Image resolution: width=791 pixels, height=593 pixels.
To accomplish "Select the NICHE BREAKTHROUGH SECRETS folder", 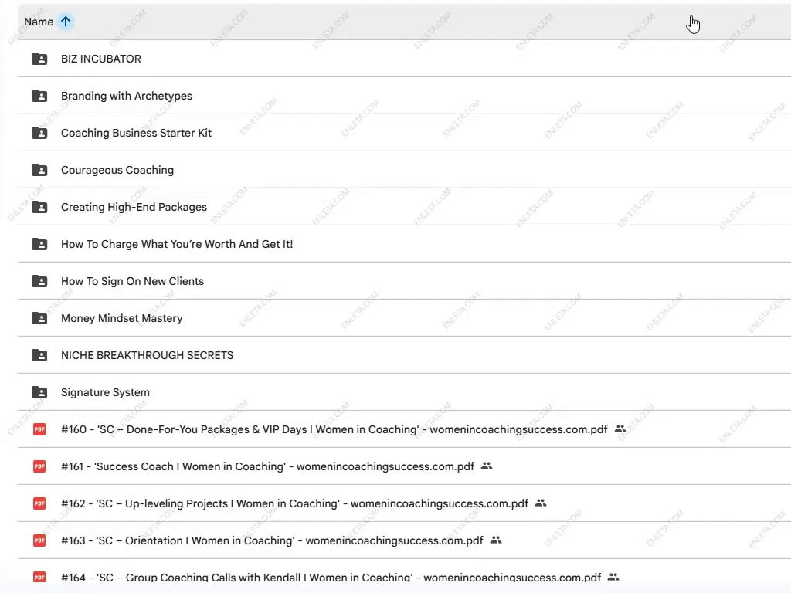I will point(147,355).
